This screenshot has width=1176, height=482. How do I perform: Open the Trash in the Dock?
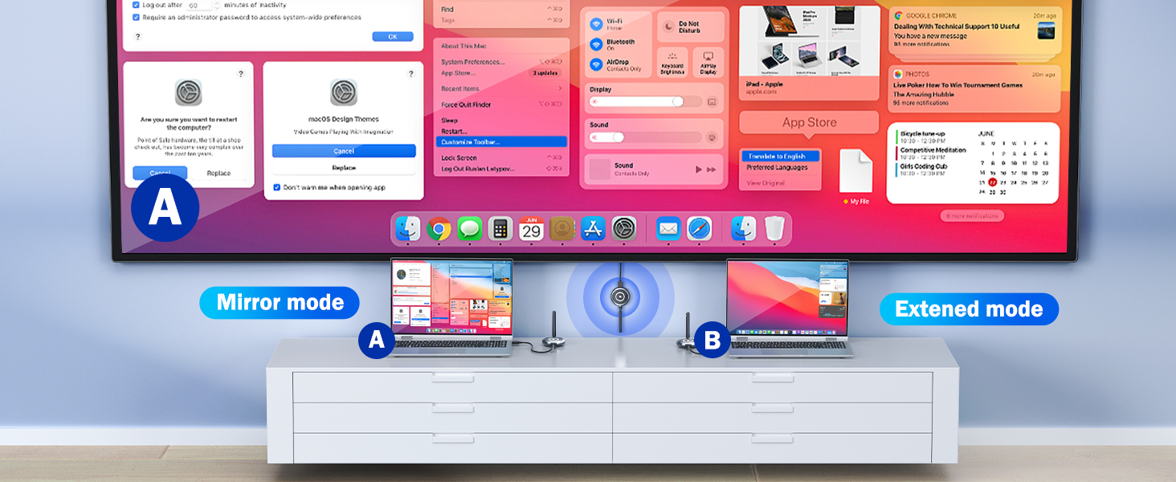coord(774,229)
